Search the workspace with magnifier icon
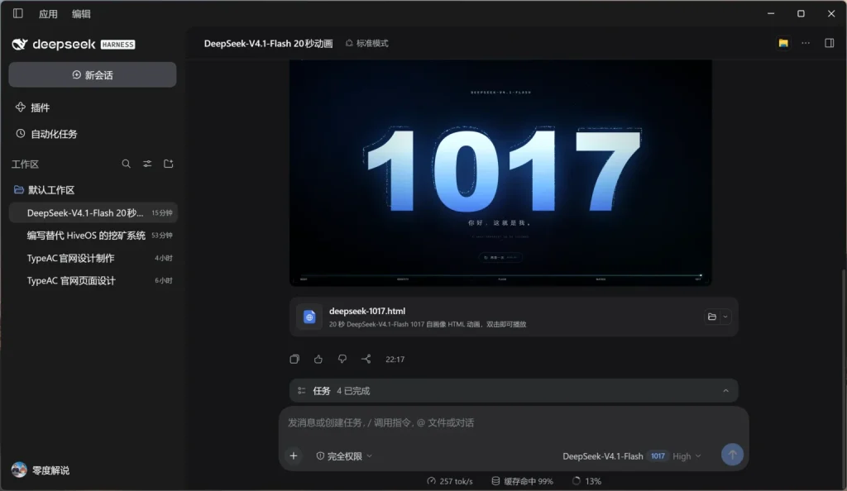Image resolution: width=847 pixels, height=491 pixels. (126, 164)
